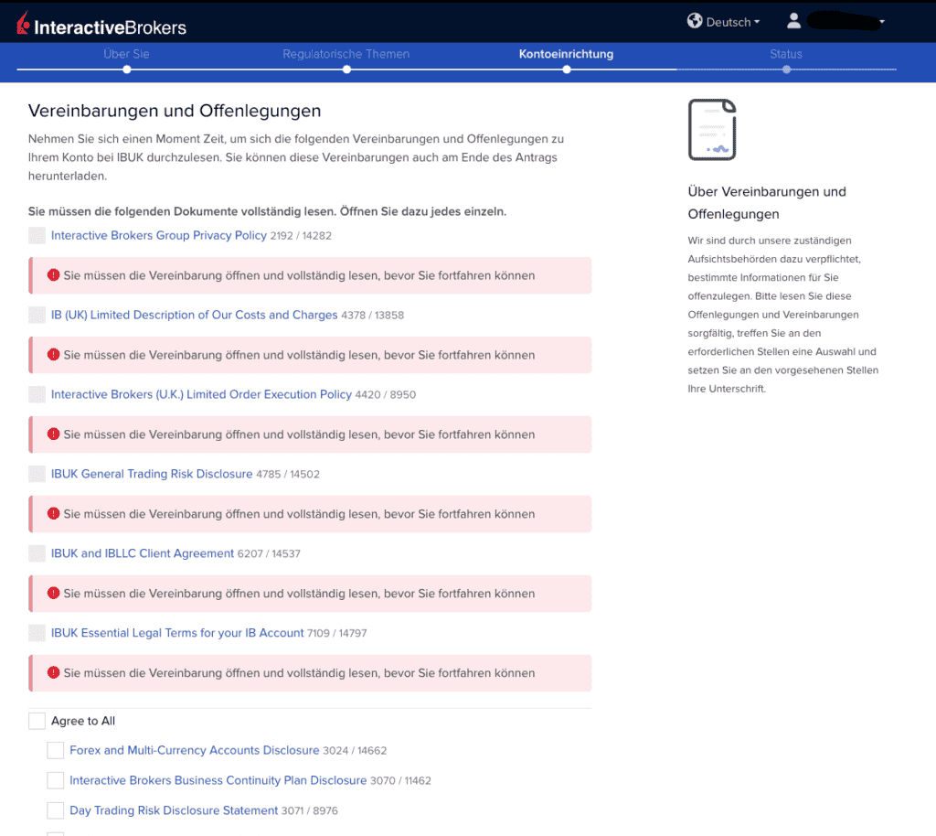Viewport: 936px width, 836px height.
Task: Click error icon under Costs and Charges
Action: [54, 354]
